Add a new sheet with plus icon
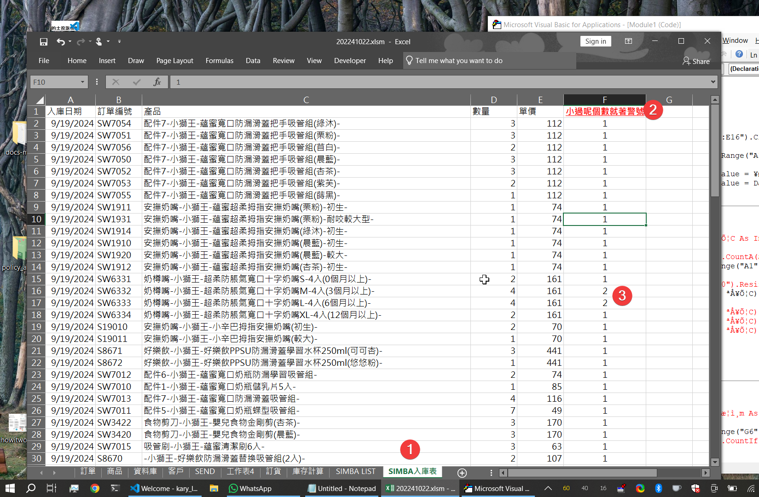The image size is (759, 497). pyautogui.click(x=462, y=473)
